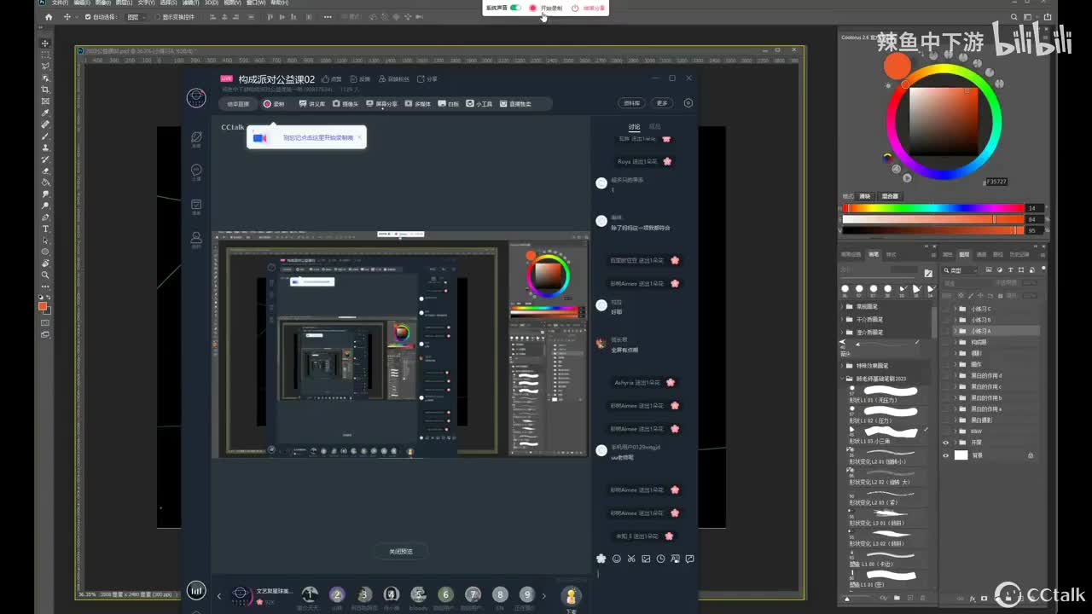1092x614 pixels.
Task: Send a flower using the chat flower icon
Action: [601, 559]
